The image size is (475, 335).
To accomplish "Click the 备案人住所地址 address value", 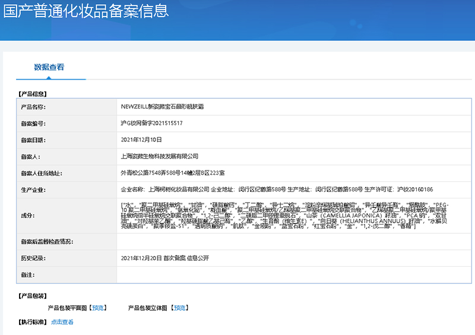I will [172, 173].
